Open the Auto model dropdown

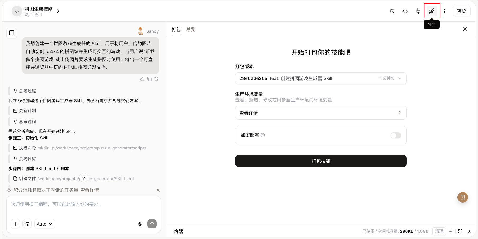click(45, 224)
